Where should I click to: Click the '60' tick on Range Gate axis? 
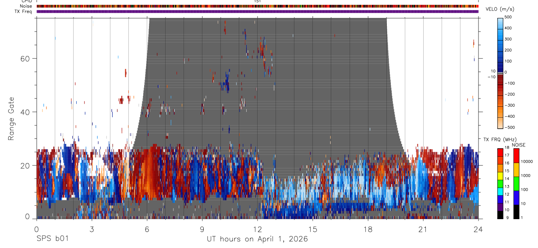click(25, 58)
